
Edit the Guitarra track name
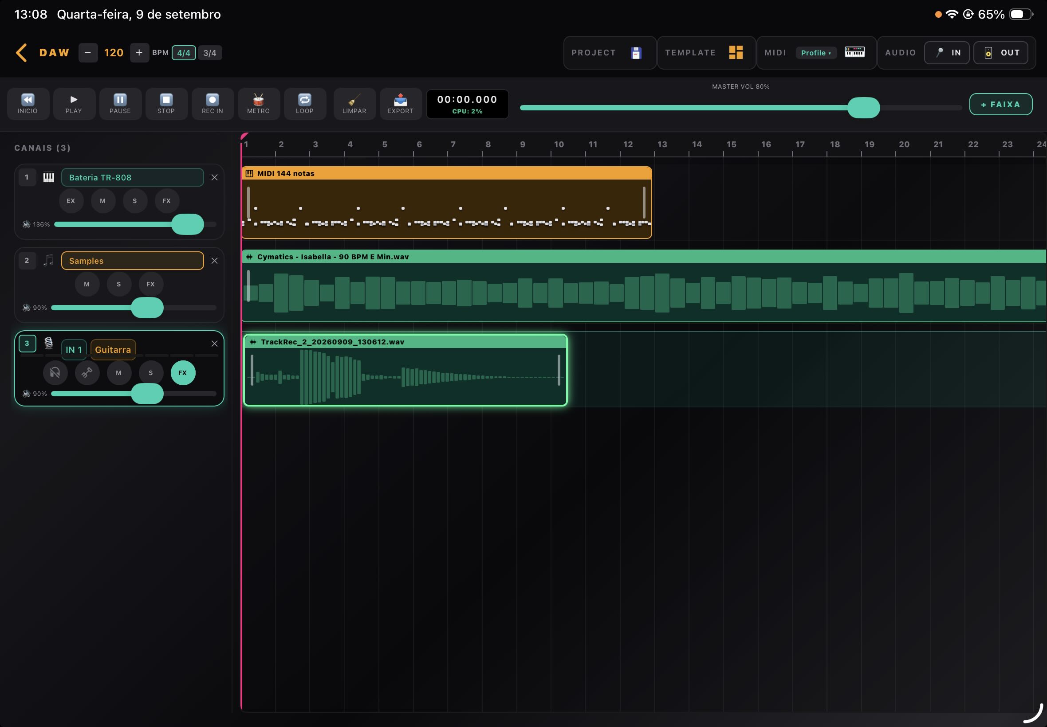pos(113,350)
